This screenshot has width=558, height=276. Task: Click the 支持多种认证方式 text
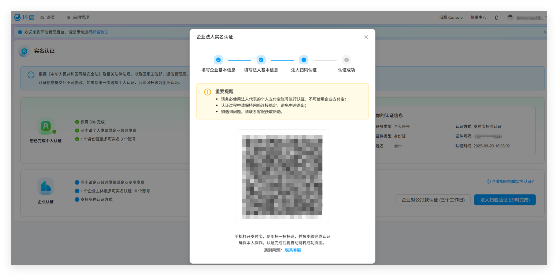point(96,199)
